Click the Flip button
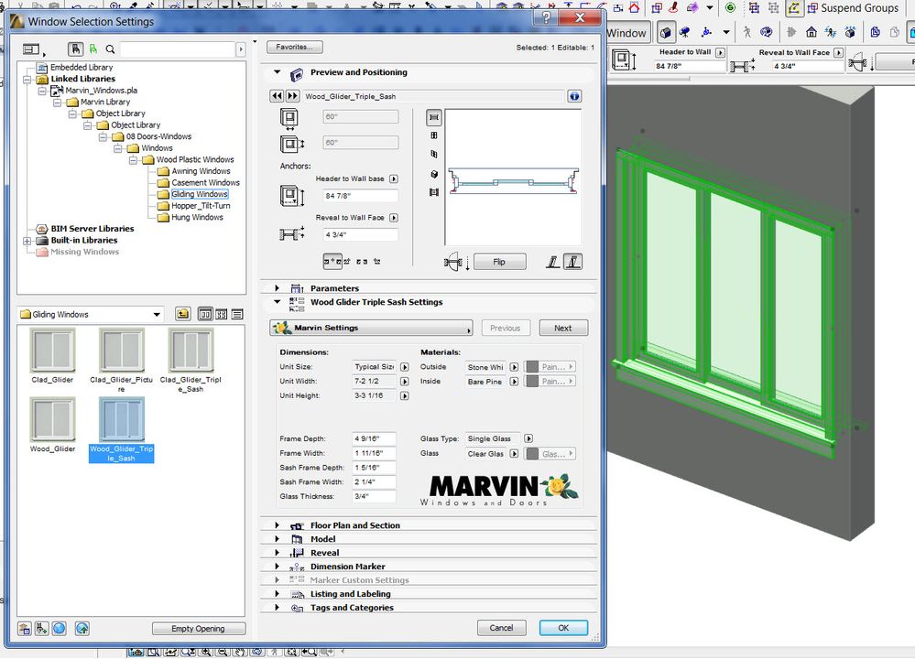The height and width of the screenshot is (659, 915). tap(499, 262)
